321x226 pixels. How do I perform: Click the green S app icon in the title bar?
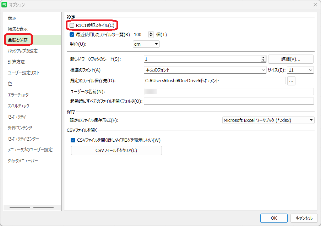(4, 5)
